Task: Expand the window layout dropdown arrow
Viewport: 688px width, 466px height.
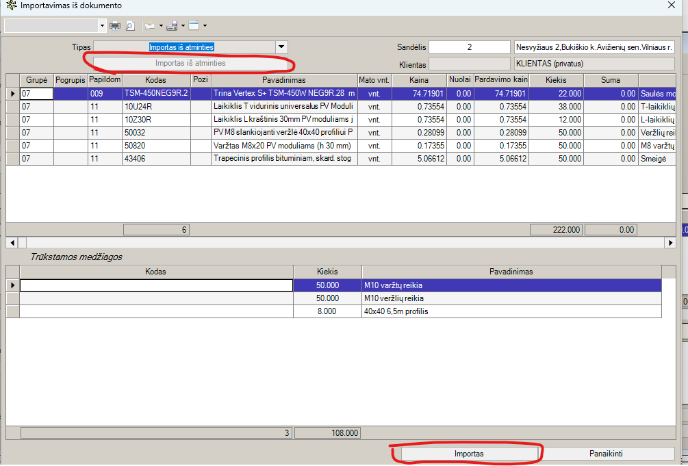Action: (205, 26)
